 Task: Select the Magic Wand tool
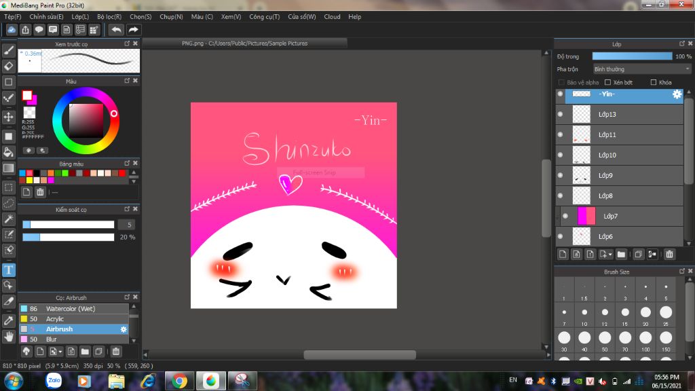8,219
